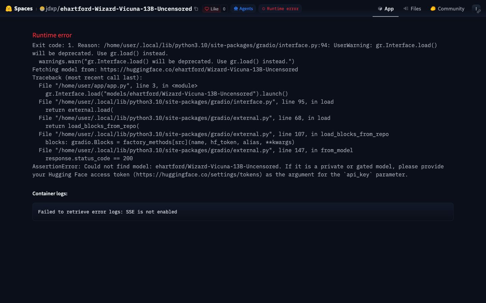Screen dimensions: 486x303
Task: Click the 'gr.Interface.load("models/...").launch()' code line
Action: (x=167, y=94)
